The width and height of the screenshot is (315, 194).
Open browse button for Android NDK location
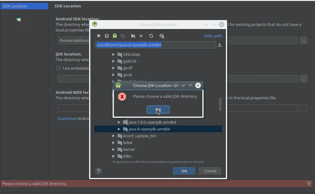pyautogui.click(x=303, y=108)
